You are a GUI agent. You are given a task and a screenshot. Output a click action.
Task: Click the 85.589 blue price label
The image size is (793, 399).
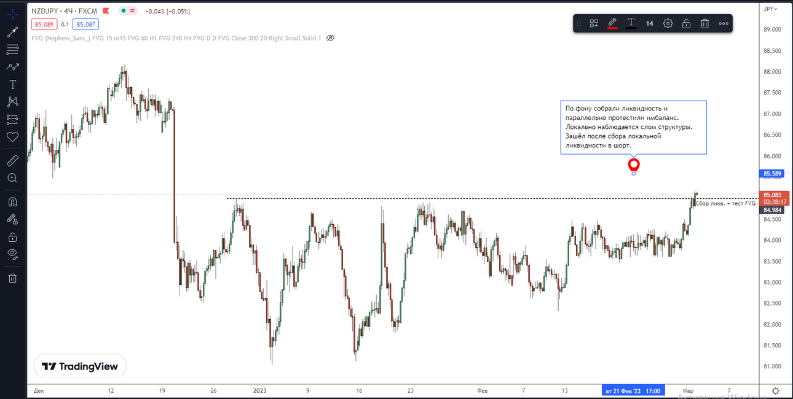pyautogui.click(x=772, y=174)
